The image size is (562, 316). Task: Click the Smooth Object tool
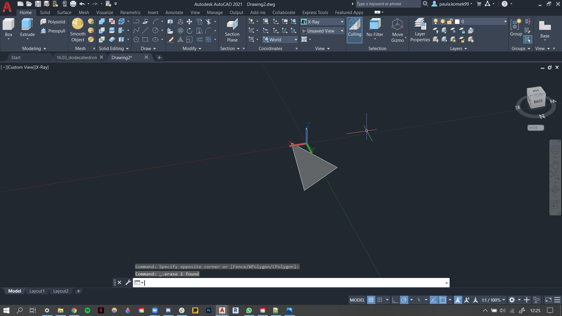77,30
